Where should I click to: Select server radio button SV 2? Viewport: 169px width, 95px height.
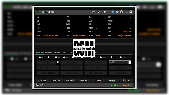coord(105,12)
